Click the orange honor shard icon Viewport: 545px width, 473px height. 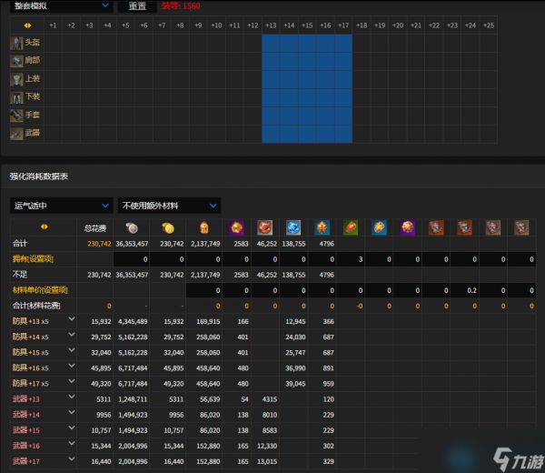point(203,227)
